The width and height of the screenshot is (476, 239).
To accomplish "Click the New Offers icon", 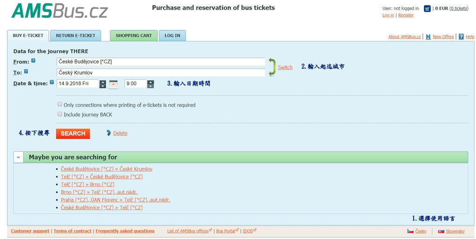I will (x=428, y=37).
